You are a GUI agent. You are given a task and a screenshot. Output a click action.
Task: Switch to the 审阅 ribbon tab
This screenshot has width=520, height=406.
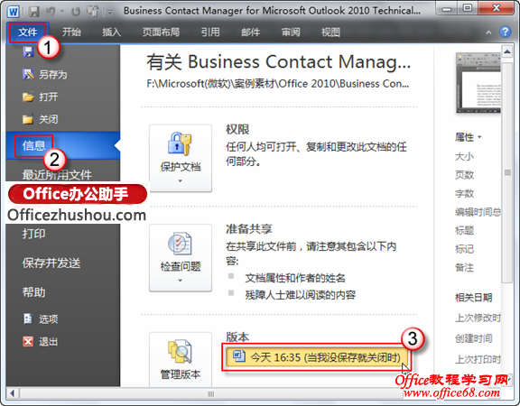[291, 32]
